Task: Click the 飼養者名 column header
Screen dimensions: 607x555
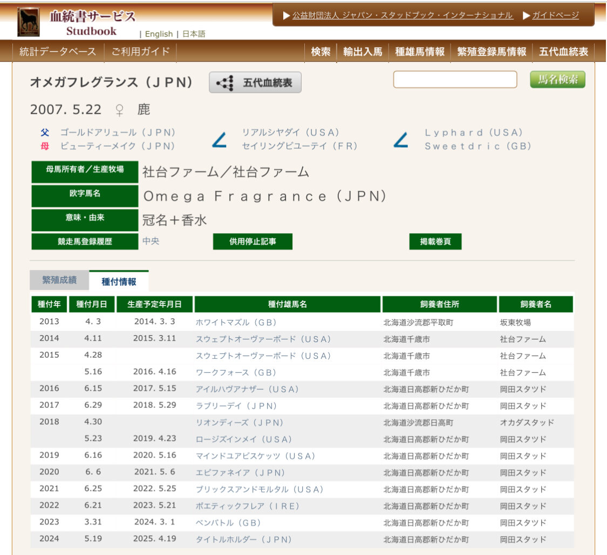Action: point(536,304)
